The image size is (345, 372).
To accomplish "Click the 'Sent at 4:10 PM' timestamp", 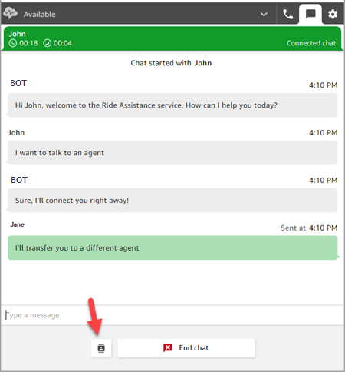I will pyautogui.click(x=309, y=228).
